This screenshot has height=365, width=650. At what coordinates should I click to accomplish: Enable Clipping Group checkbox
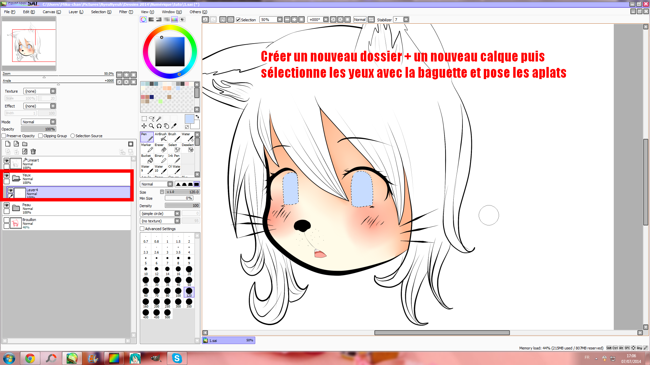click(x=41, y=136)
